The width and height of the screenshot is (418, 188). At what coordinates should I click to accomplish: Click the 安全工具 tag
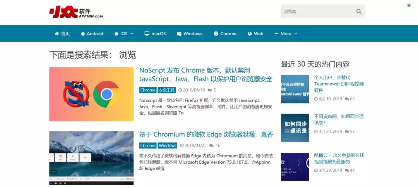pos(166,90)
